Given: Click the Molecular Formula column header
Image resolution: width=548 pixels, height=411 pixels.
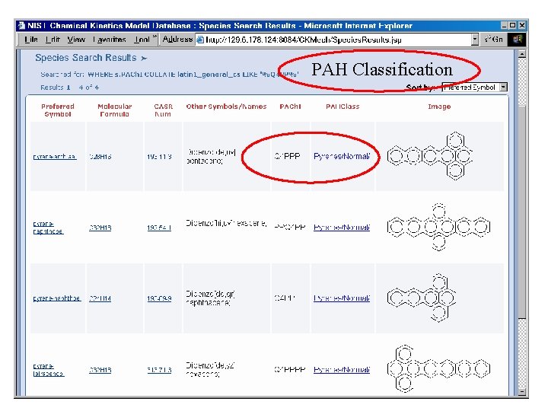Looking at the screenshot, I should [115, 110].
